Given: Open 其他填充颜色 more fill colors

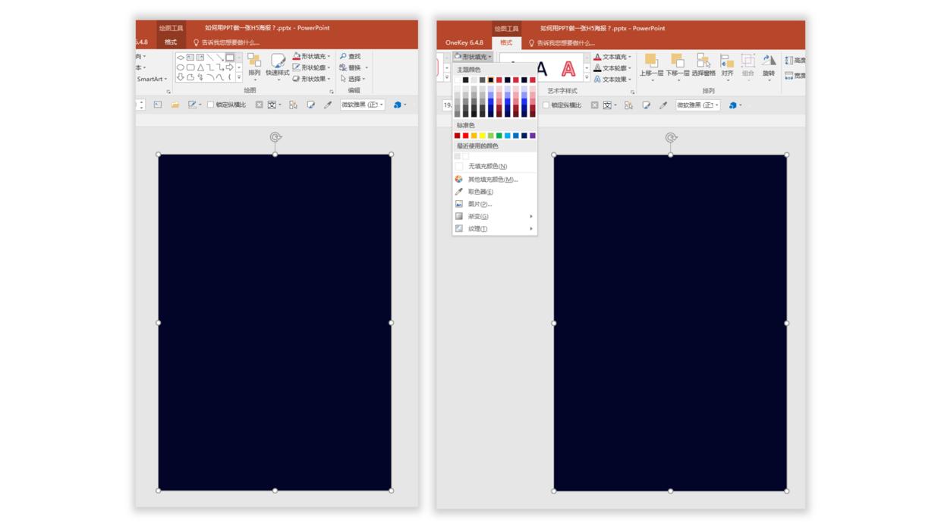Looking at the screenshot, I should 493,180.
